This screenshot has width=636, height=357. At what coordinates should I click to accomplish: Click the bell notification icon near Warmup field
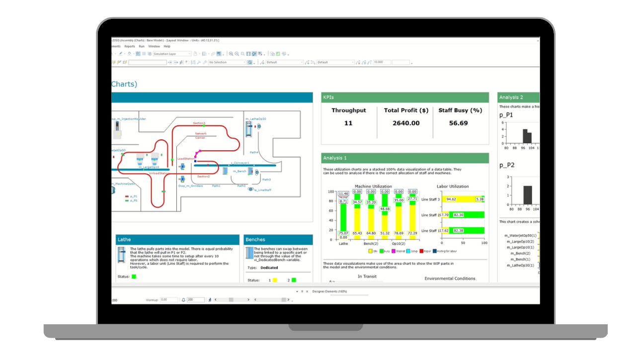coord(183,299)
